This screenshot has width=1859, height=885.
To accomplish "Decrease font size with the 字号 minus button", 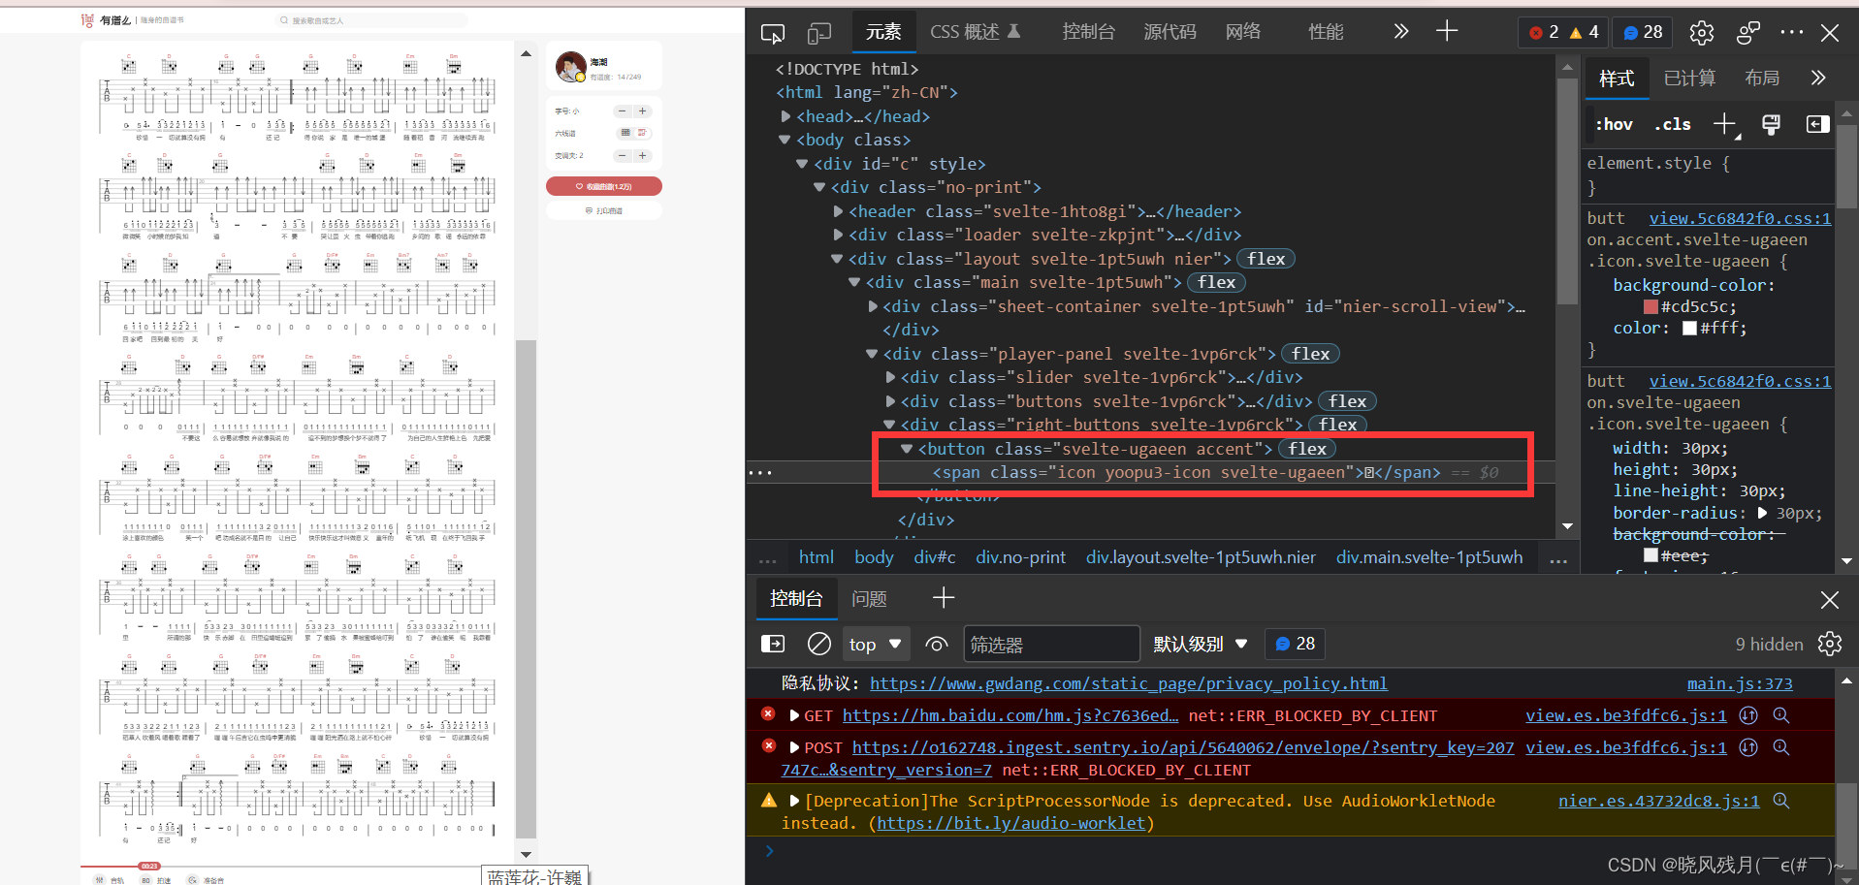I will pyautogui.click(x=623, y=111).
